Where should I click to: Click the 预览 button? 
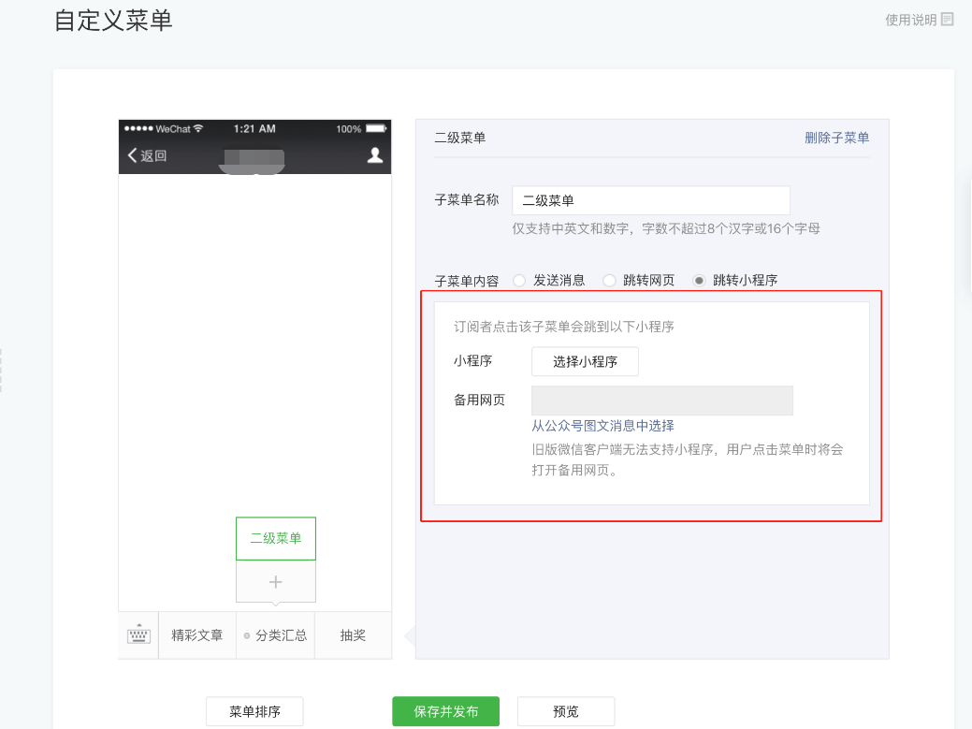(566, 711)
